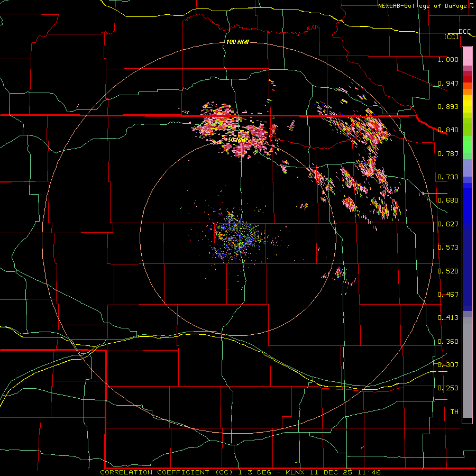Screen dimensions: 476x476
Task: Click the NEXLAB-College of DuPage title text
Action: pos(423,6)
